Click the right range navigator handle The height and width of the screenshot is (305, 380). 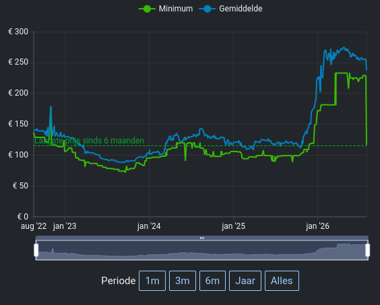(368, 250)
